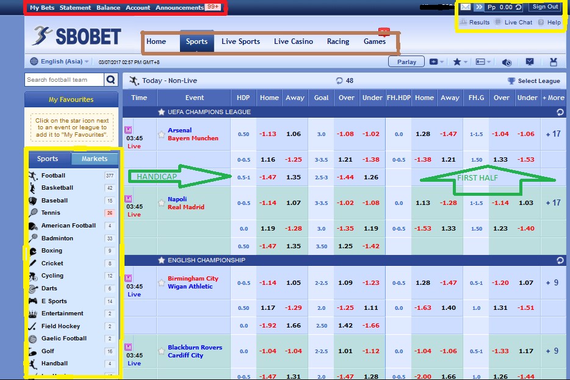Screen dimensions: 570x380
Task: Sign Out of the account
Action: [x=545, y=7]
